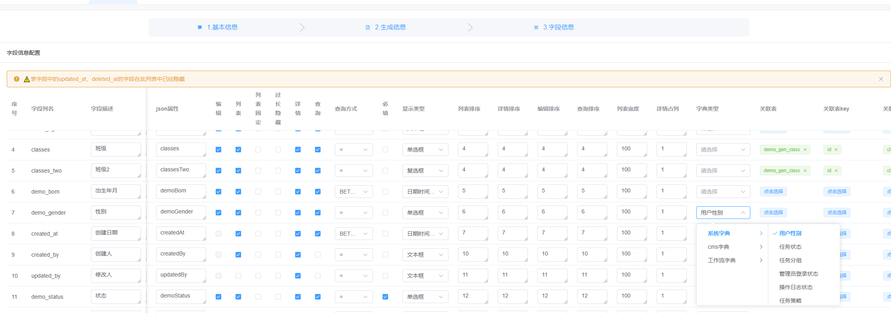Click the 关联表key column header
This screenshot has width=891, height=313.
[836, 109]
